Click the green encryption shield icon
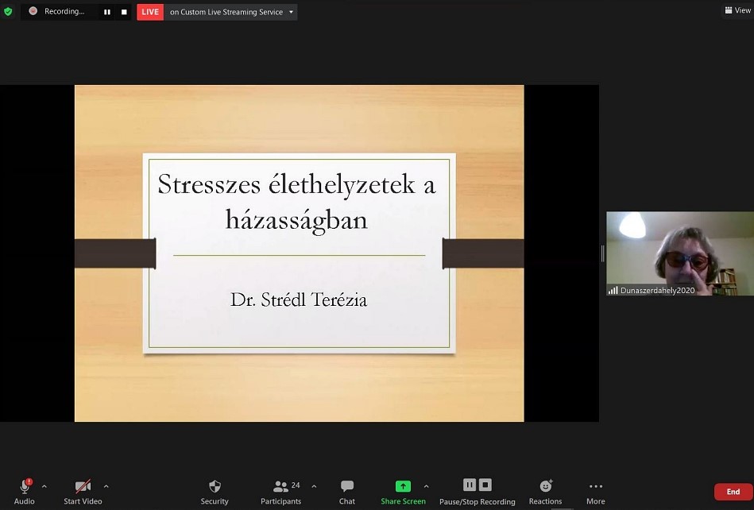 (x=8, y=11)
